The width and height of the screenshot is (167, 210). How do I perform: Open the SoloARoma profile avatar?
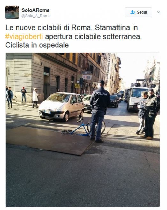coord(12,12)
